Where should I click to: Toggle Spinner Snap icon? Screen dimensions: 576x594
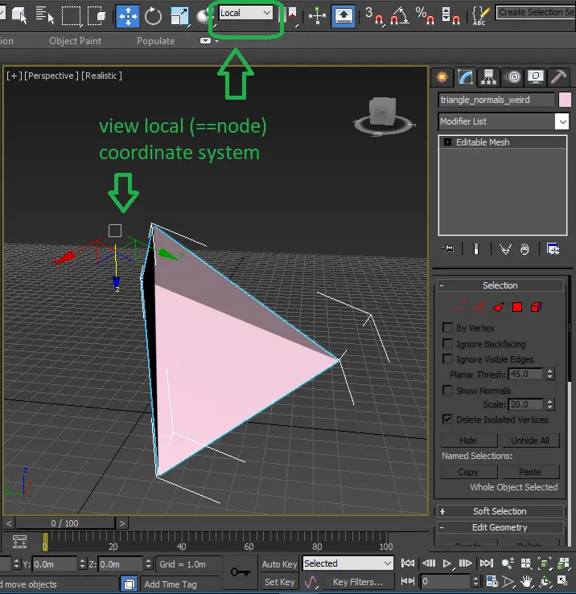451,16
